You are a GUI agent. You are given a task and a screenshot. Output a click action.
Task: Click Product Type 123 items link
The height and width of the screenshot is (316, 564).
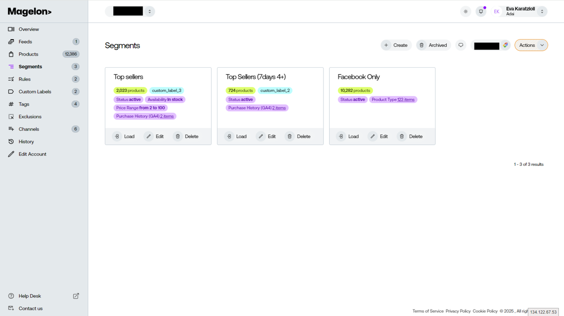[406, 99]
